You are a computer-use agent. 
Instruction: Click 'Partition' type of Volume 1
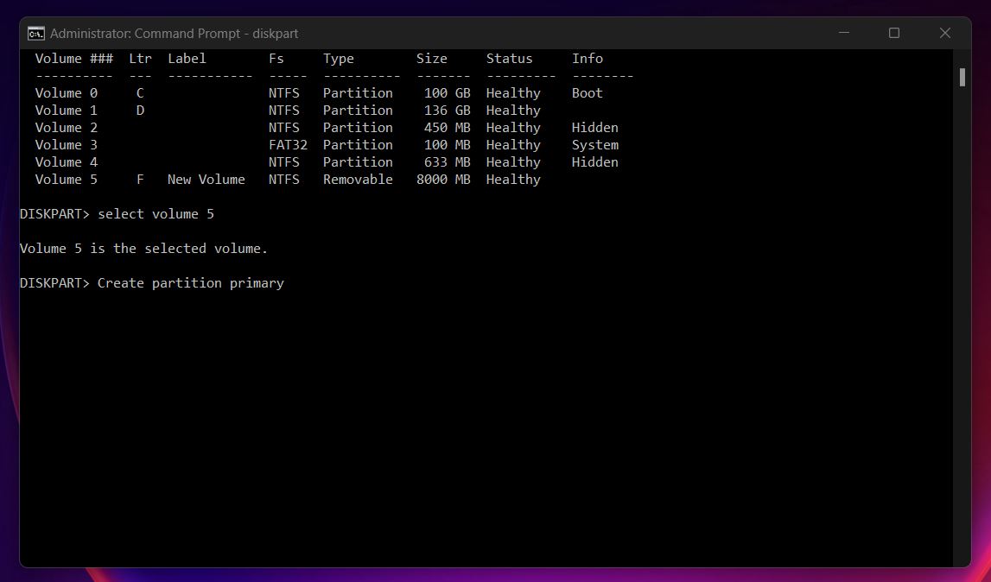tap(358, 111)
